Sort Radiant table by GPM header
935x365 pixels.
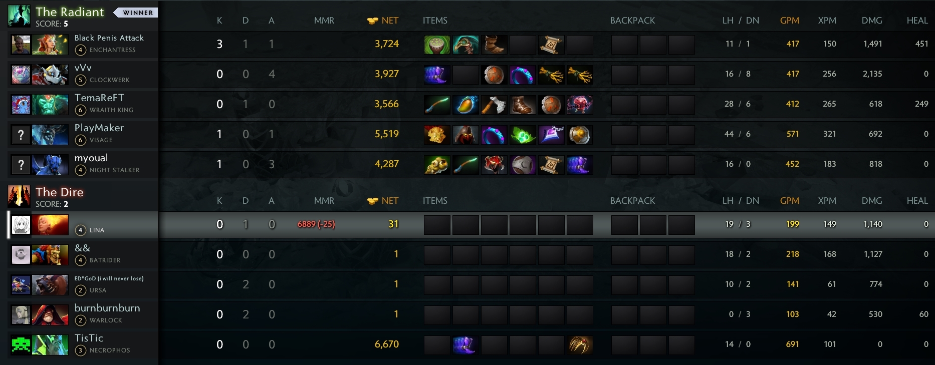[x=790, y=21]
